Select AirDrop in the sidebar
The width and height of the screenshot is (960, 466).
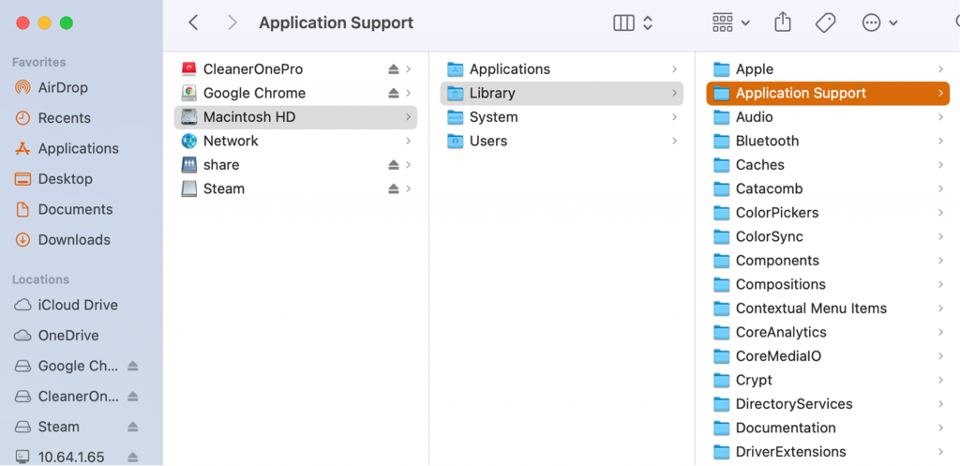coord(63,87)
